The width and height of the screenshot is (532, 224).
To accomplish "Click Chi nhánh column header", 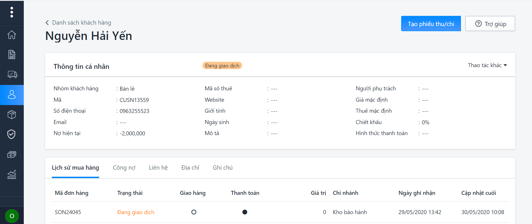I will tap(345, 193).
